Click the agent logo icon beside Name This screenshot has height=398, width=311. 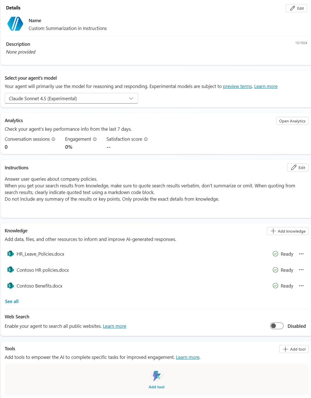(x=15, y=24)
